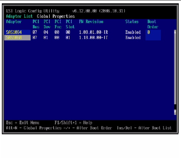The image size is (181, 158).
Task: Click the scrollbar down arrow
Action: pyautogui.click(x=175, y=112)
